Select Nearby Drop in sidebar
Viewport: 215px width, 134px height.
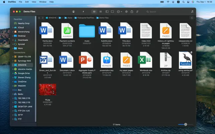[24, 23]
